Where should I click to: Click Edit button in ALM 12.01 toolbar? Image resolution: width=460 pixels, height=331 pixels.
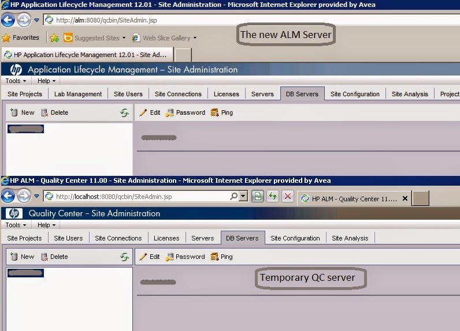150,112
